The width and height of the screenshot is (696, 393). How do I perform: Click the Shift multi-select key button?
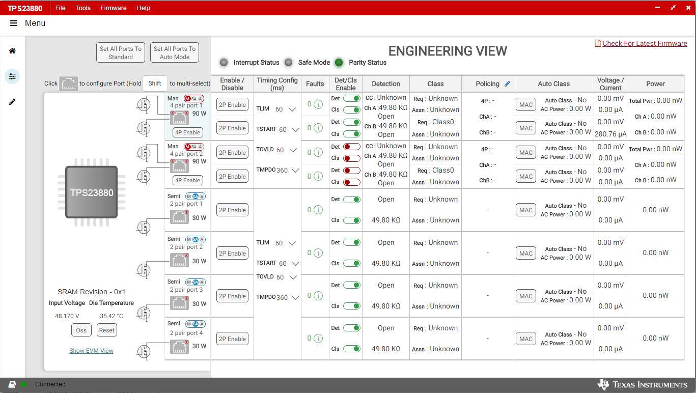[155, 83]
